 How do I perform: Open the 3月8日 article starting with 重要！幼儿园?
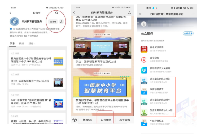tap(37, 118)
